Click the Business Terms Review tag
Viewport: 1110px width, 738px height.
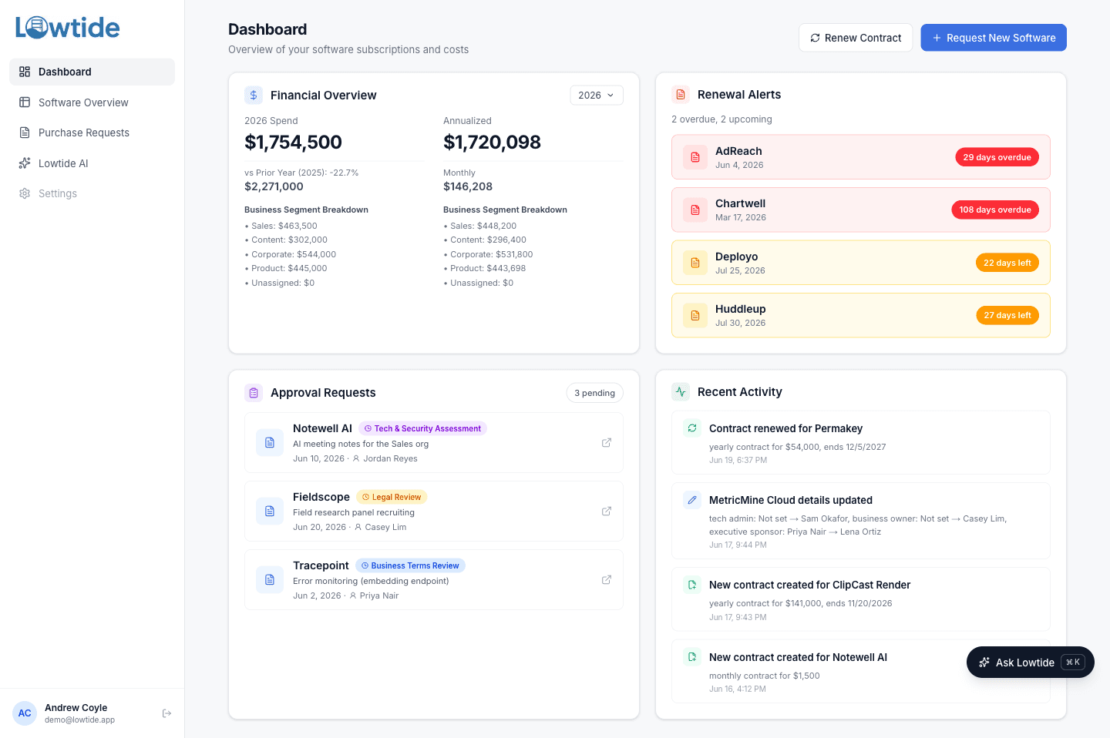(410, 565)
